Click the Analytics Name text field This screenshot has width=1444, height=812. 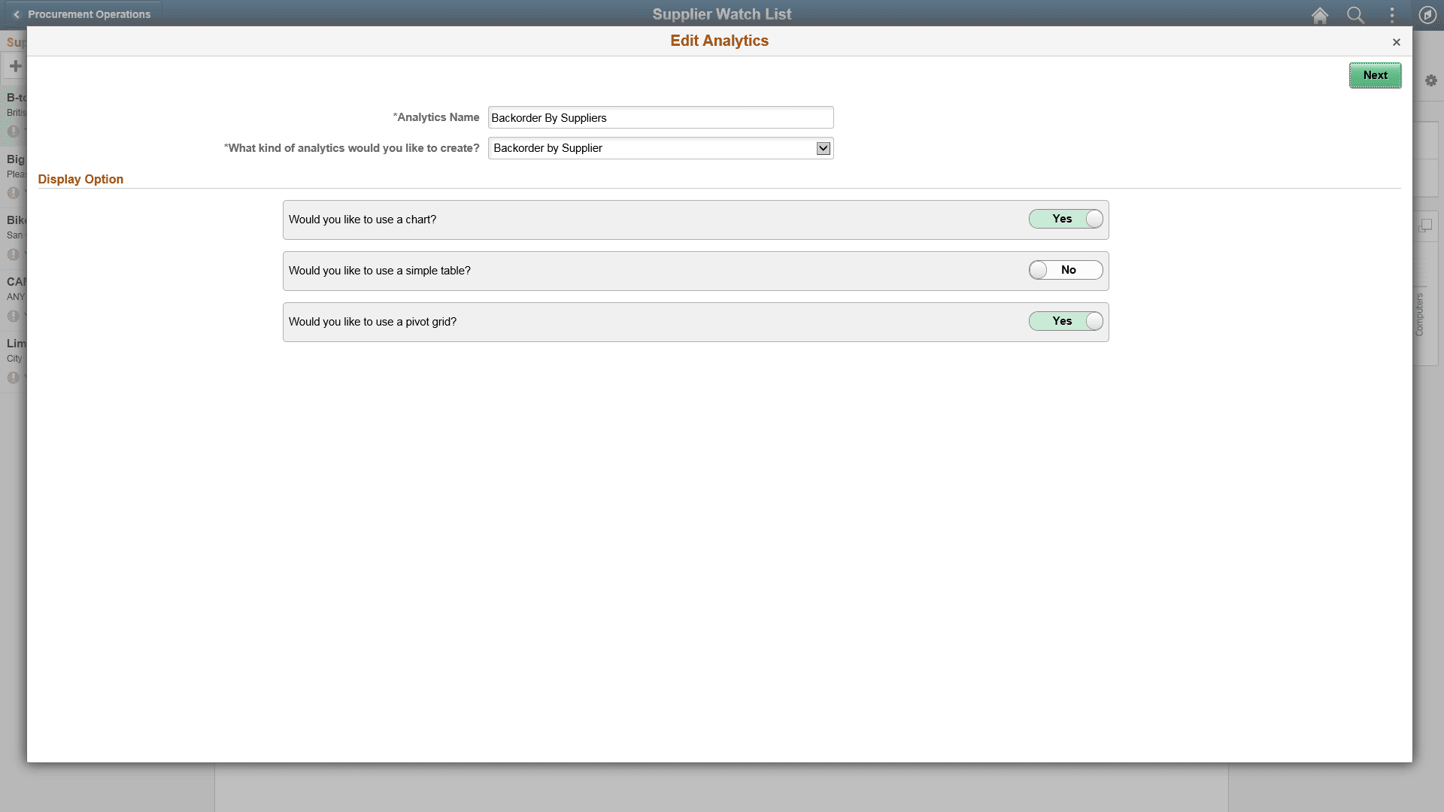pyautogui.click(x=660, y=117)
